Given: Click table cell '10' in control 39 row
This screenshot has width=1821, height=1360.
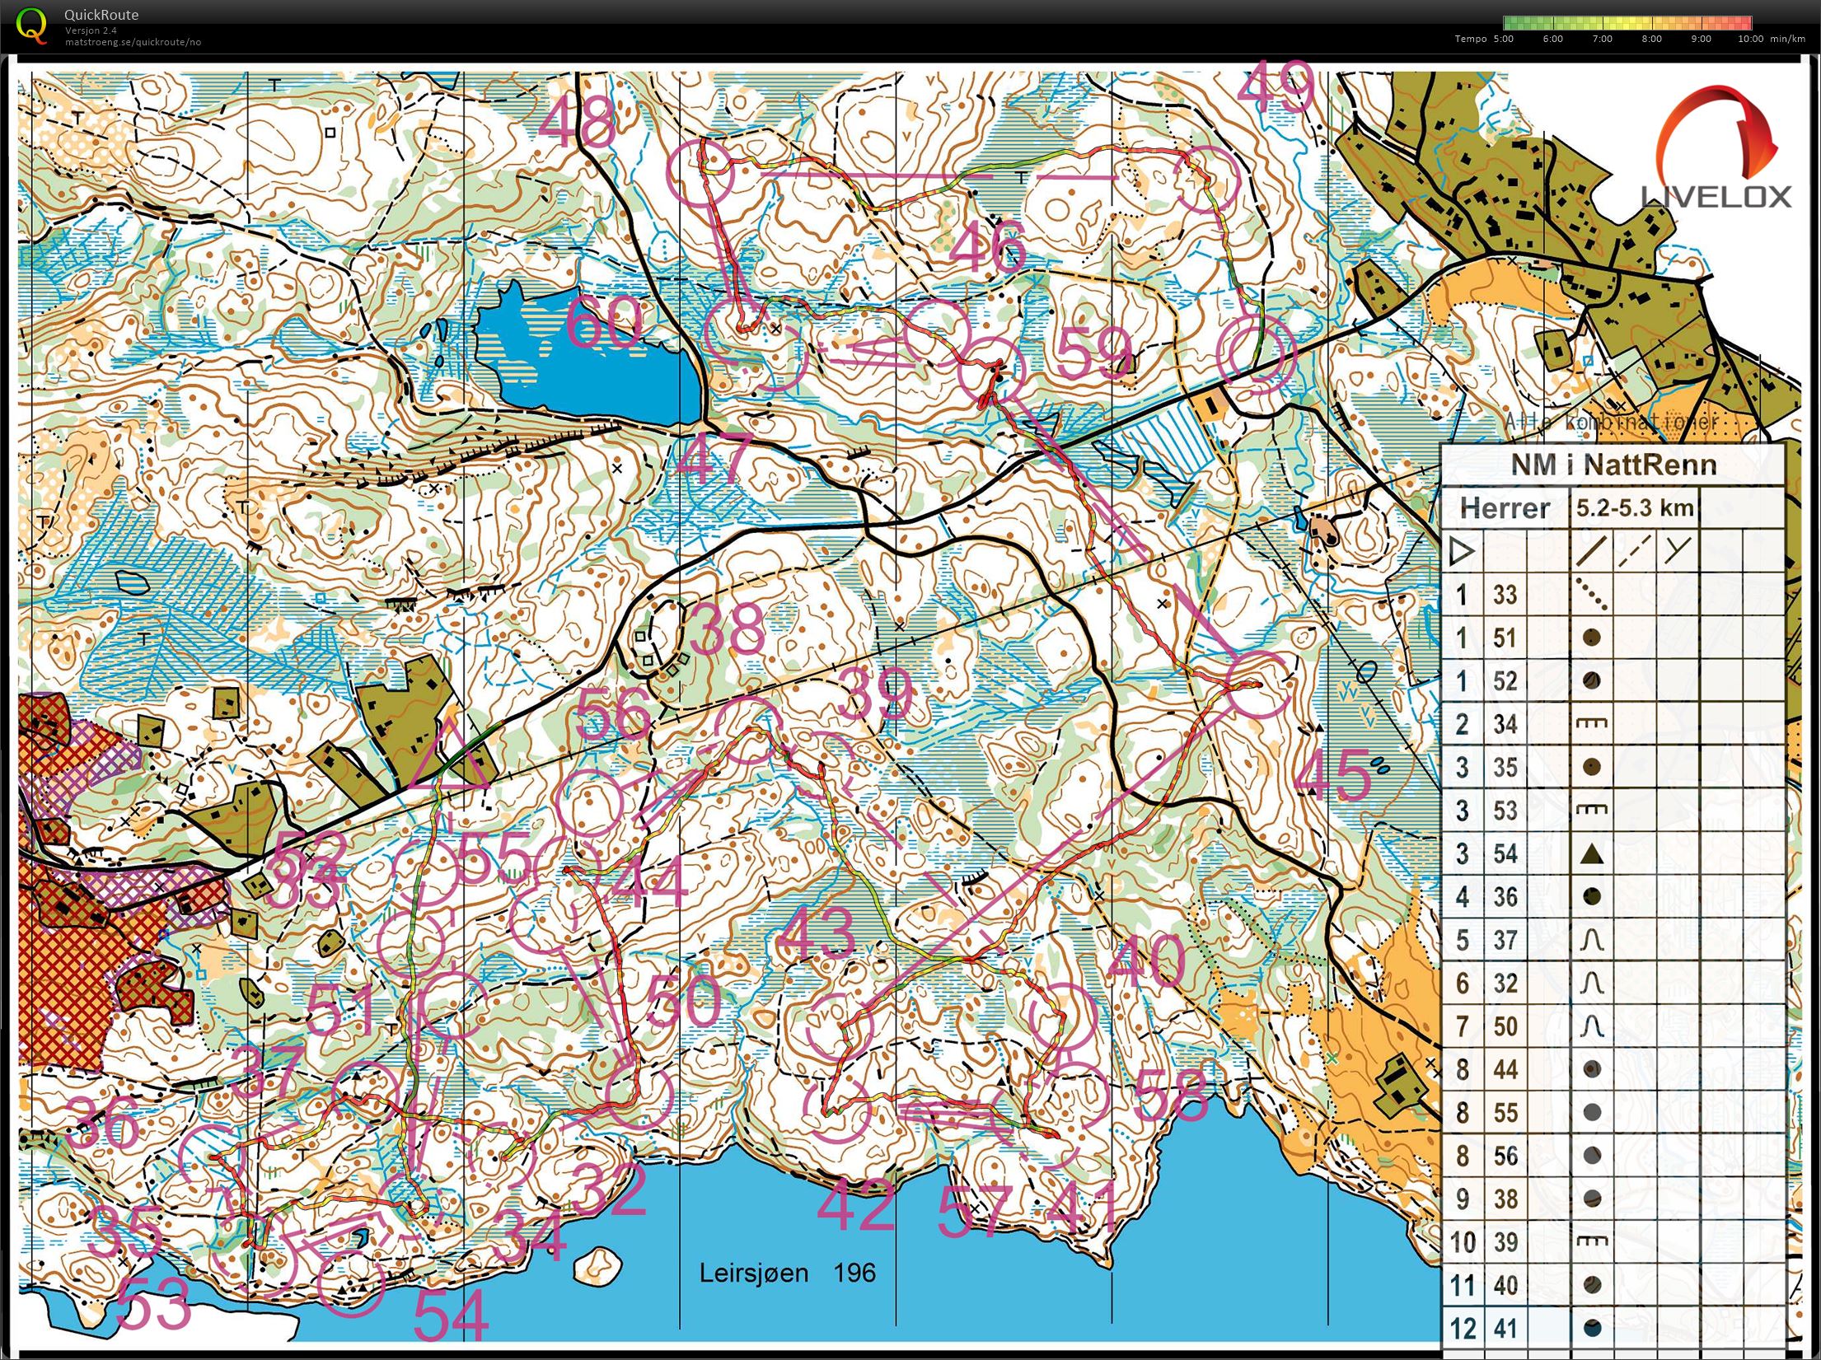Looking at the screenshot, I should [1463, 1241].
